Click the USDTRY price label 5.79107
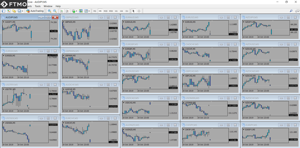This screenshot has width=300, height=148. point(53,94)
